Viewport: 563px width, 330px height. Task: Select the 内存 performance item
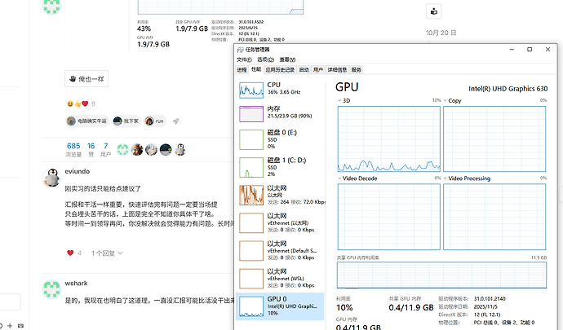point(280,114)
